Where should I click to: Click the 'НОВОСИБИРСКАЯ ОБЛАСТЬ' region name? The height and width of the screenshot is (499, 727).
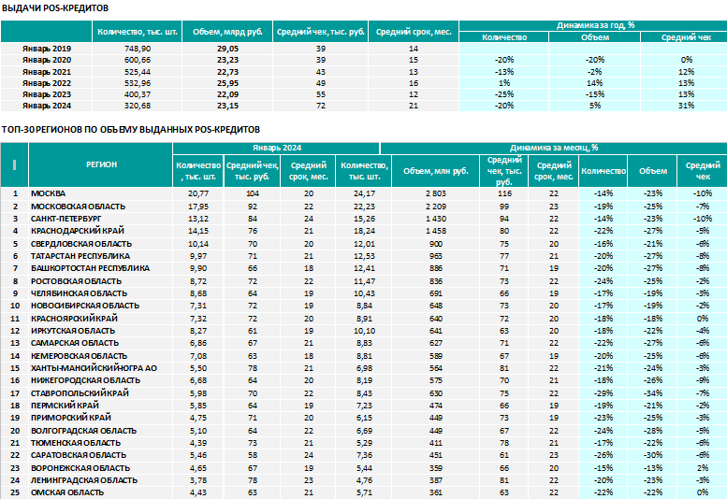tap(85, 306)
